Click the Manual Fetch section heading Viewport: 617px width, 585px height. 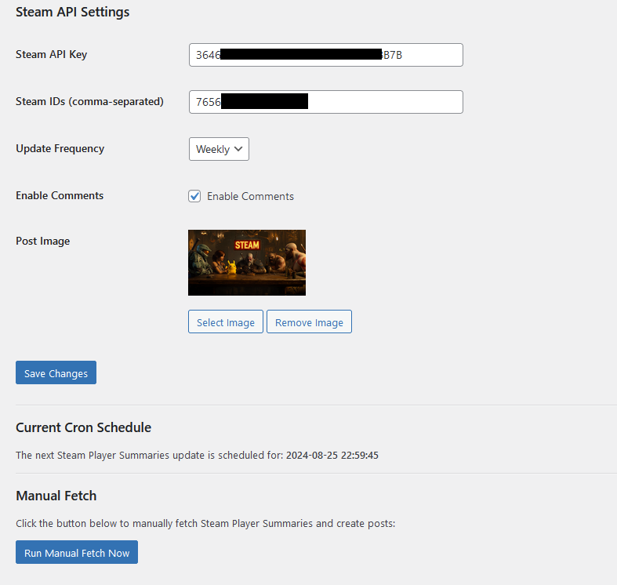click(x=56, y=496)
